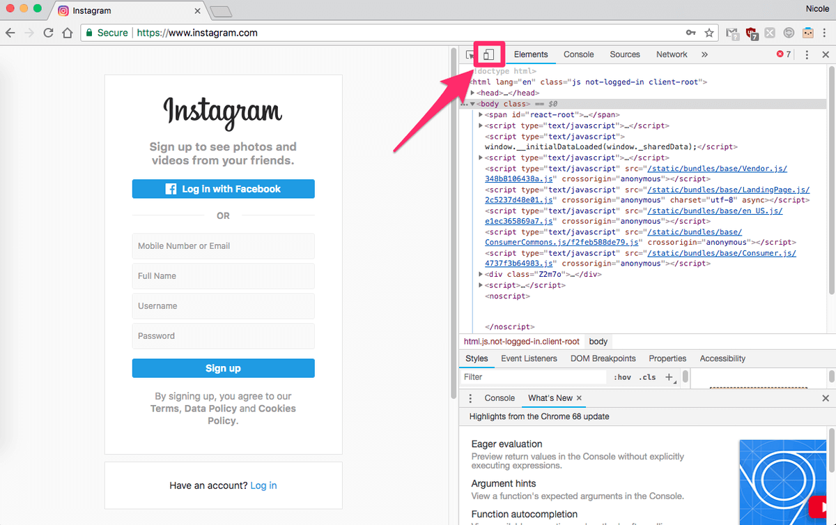836x525 pixels.
Task: Click the forward navigation arrow
Action: (x=29, y=33)
